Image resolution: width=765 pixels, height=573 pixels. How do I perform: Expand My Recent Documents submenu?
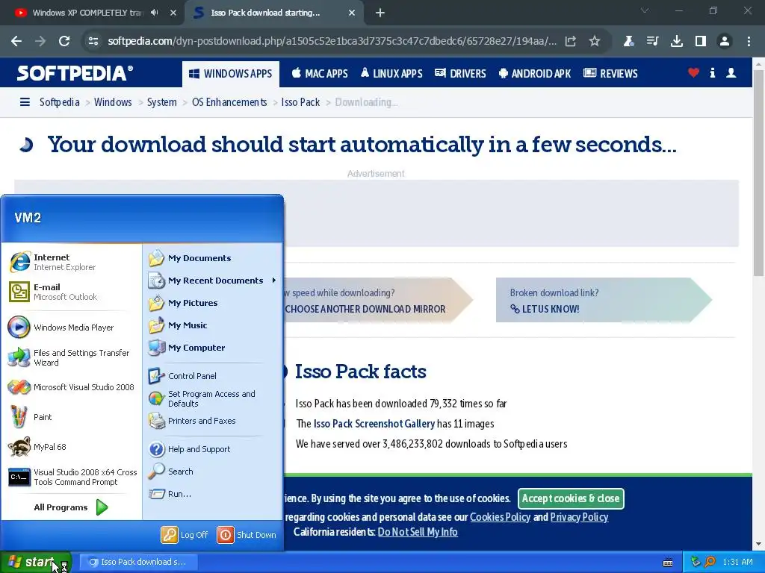212,281
